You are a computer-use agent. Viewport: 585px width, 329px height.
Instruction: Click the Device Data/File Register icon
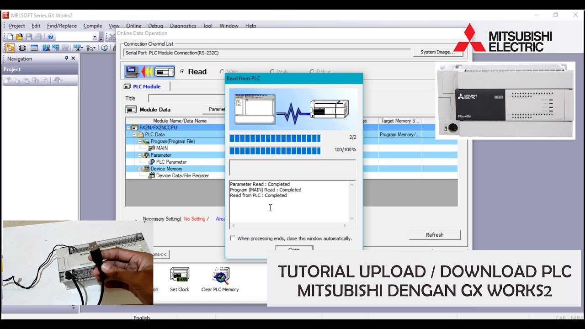tap(152, 175)
